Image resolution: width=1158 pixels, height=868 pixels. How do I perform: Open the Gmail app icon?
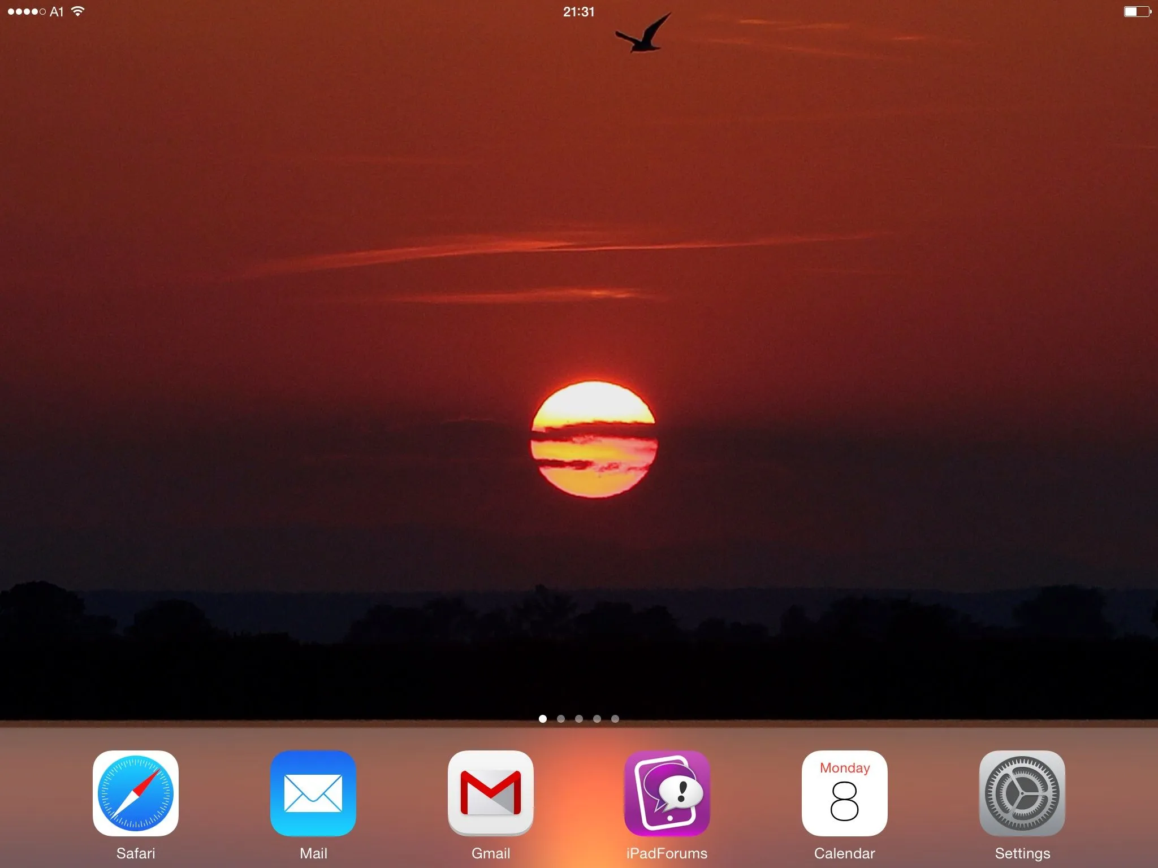[x=490, y=793]
